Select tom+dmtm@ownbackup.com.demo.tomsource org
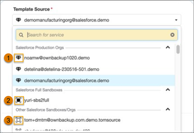 click(x=94, y=120)
